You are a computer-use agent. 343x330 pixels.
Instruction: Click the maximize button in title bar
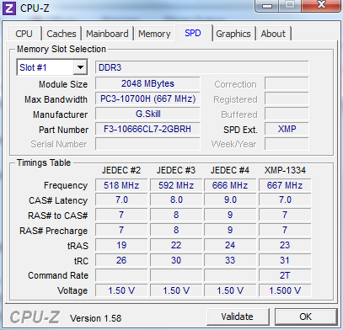(290, 6)
